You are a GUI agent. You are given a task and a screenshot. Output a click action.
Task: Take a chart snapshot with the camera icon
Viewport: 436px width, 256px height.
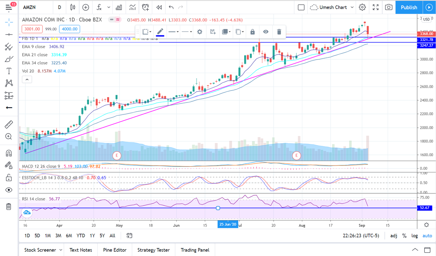(x=389, y=7)
